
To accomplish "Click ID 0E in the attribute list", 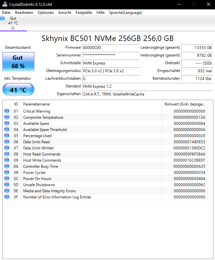I will [16, 191].
